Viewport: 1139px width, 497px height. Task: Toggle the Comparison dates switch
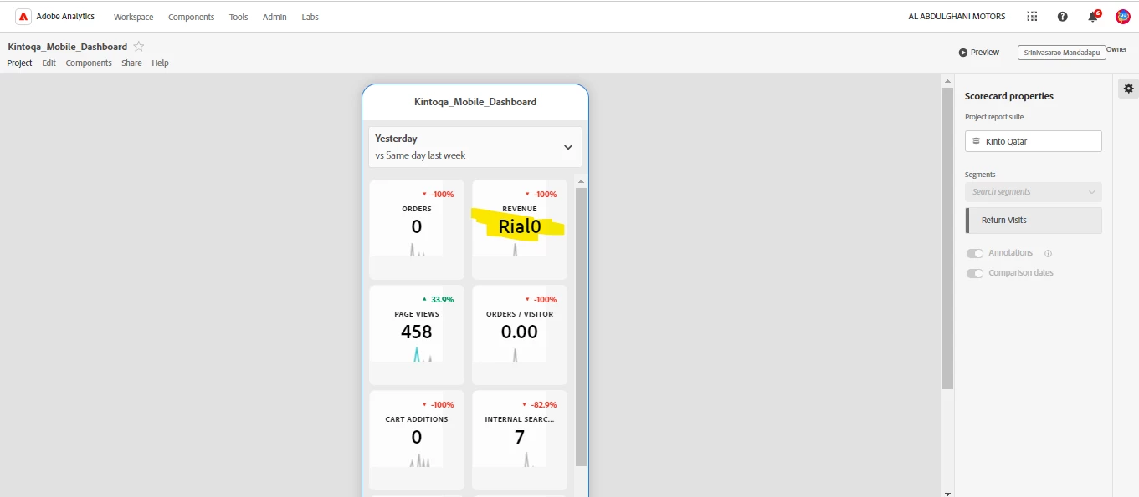[x=974, y=273]
